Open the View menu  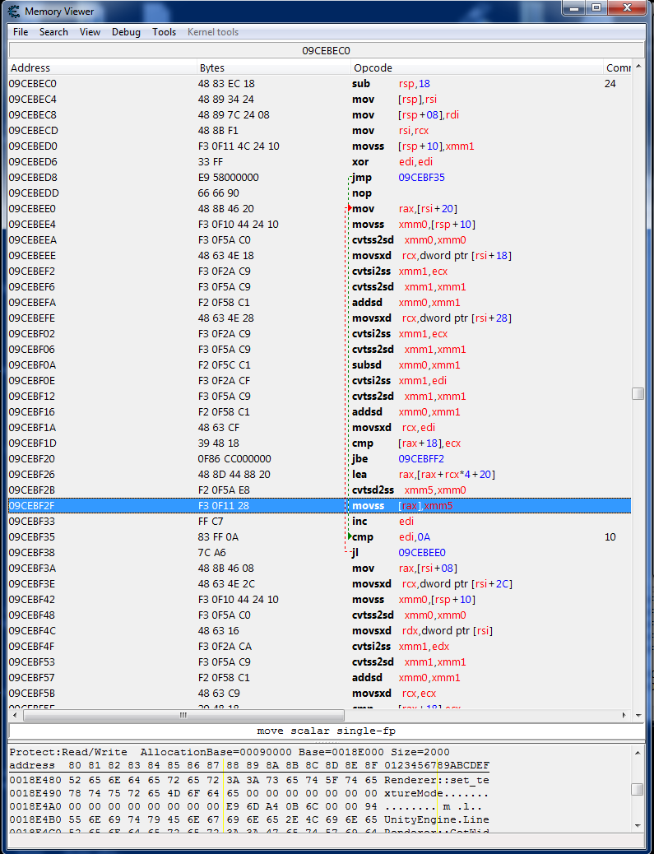pos(90,32)
